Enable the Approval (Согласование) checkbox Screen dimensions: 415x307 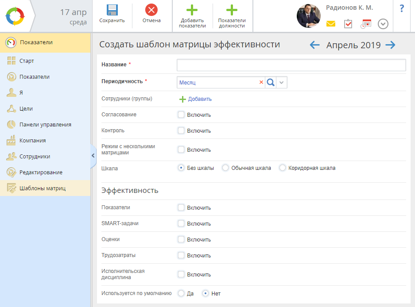tap(181, 115)
